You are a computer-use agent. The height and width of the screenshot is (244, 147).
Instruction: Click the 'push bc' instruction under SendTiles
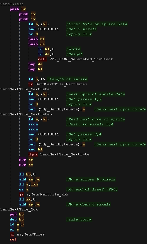point(18,9)
